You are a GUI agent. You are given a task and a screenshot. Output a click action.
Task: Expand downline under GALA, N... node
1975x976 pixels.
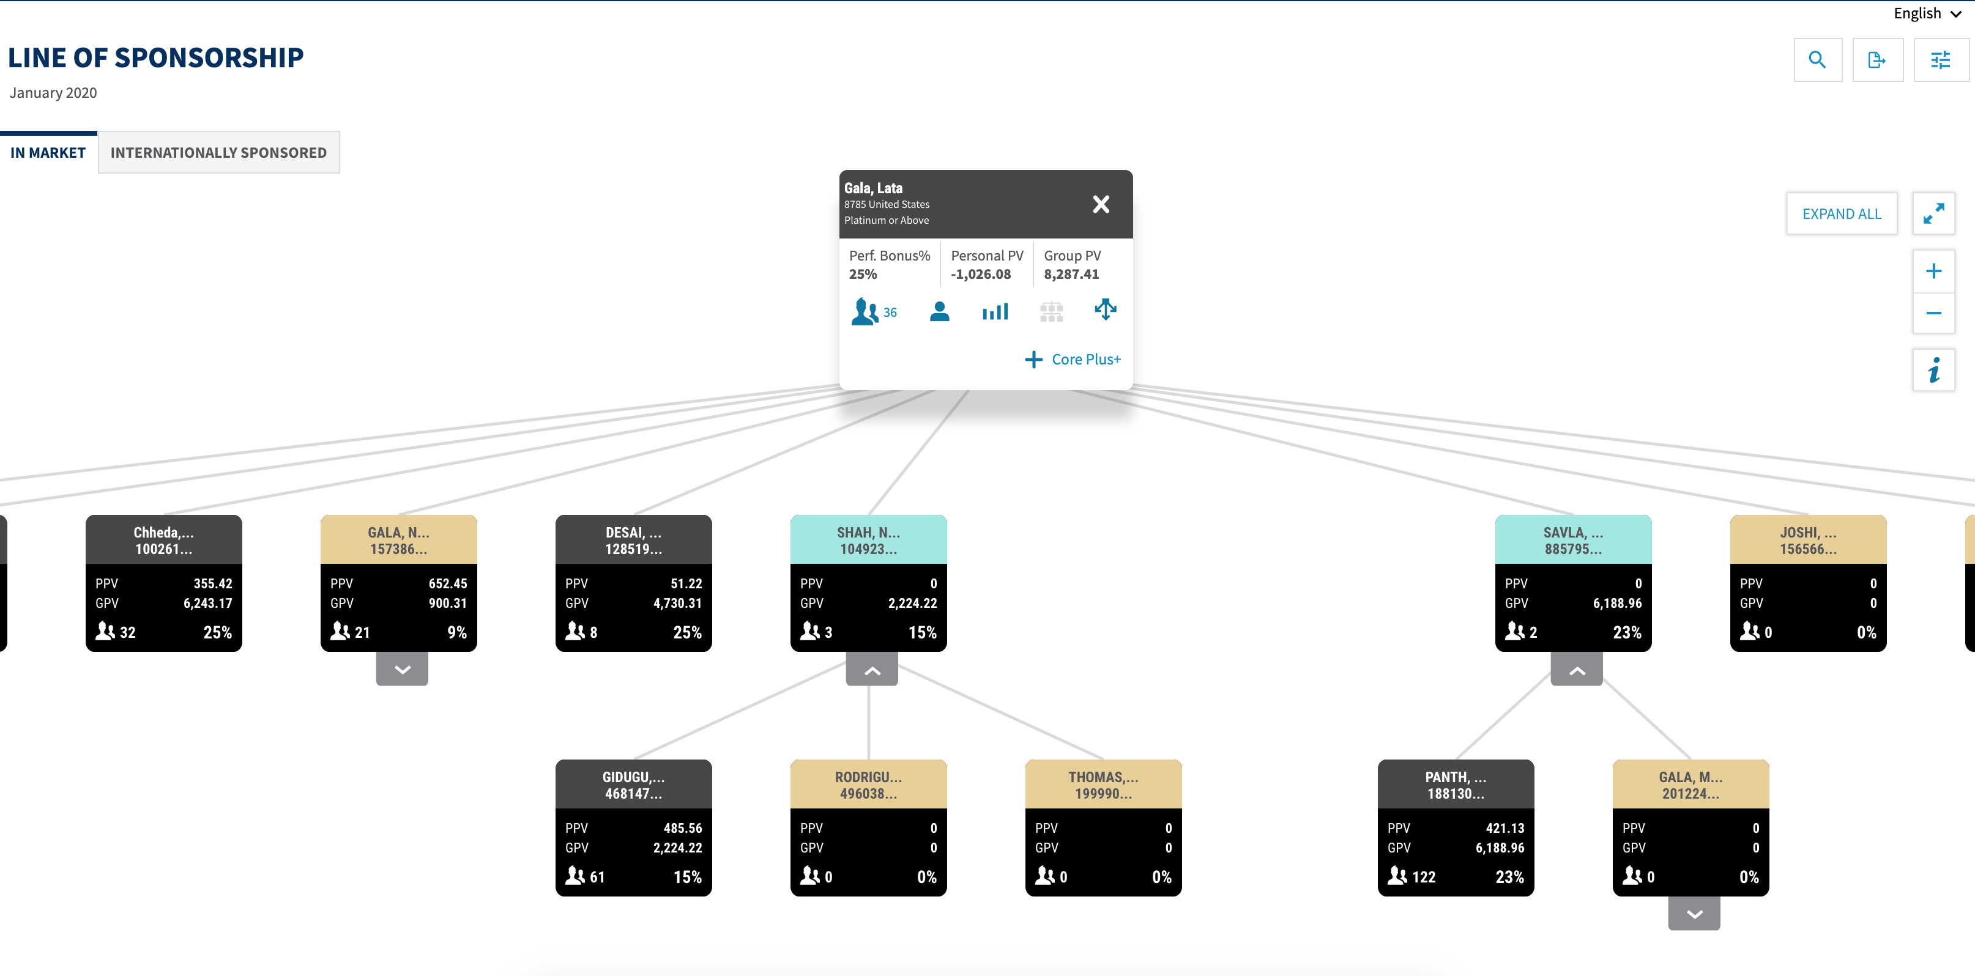click(x=402, y=670)
